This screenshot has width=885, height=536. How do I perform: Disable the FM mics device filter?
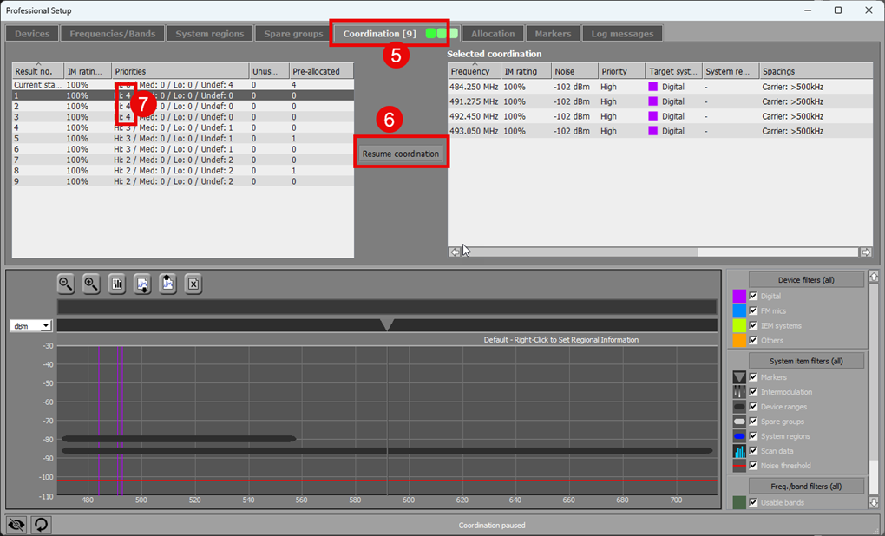(753, 310)
